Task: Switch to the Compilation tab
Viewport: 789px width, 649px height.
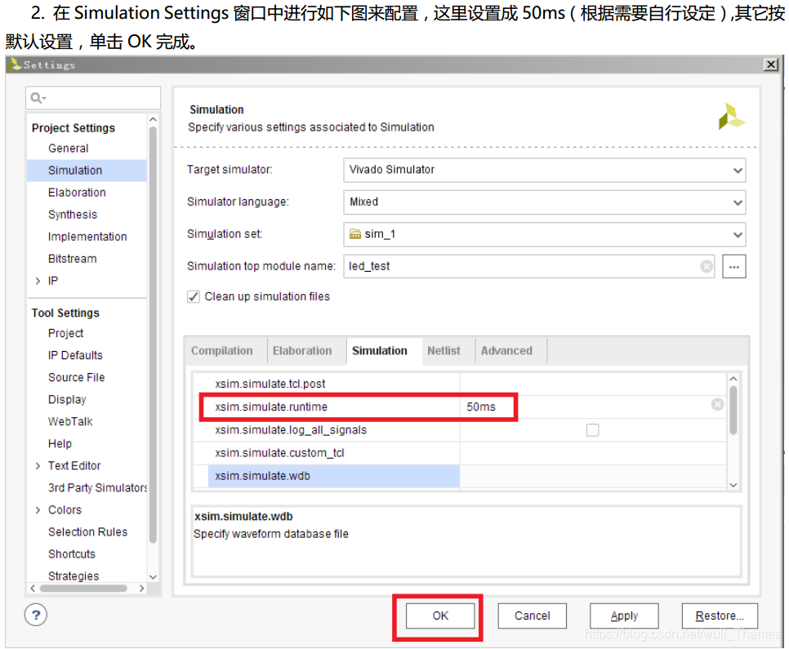Action: point(222,351)
